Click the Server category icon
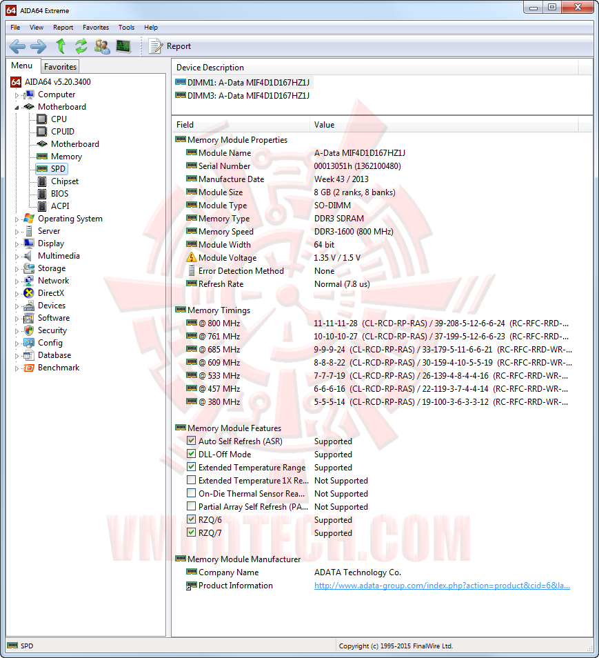The height and width of the screenshot is (658, 599). [29, 231]
